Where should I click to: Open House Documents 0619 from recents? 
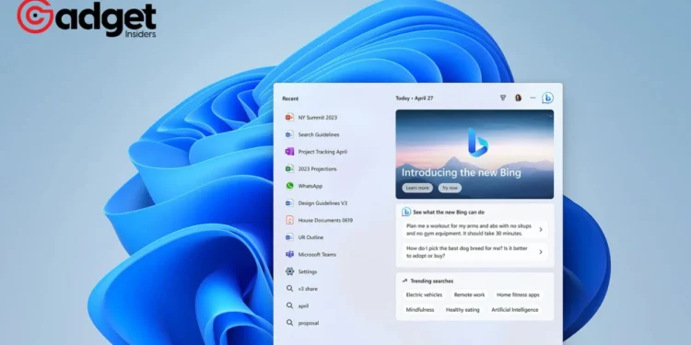(x=325, y=220)
